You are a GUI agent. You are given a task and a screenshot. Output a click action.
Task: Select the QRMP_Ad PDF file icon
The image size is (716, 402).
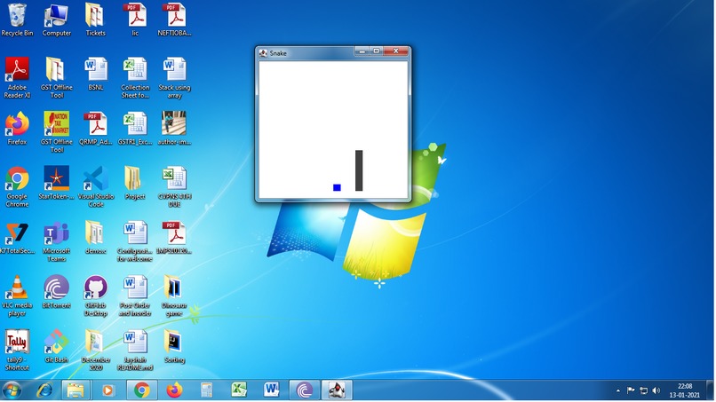pos(95,129)
